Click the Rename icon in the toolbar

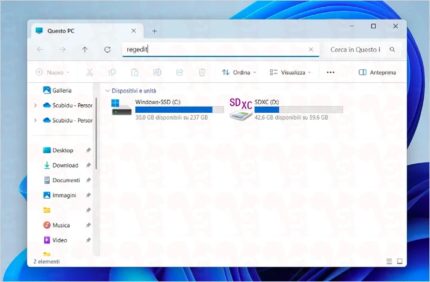(x=157, y=72)
